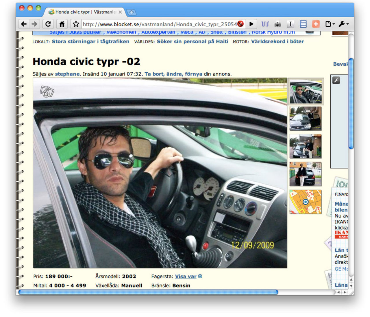Image resolution: width=370 pixels, height=317 pixels.
Task: Click the camera extension icon in toolbar
Action: pos(277,24)
